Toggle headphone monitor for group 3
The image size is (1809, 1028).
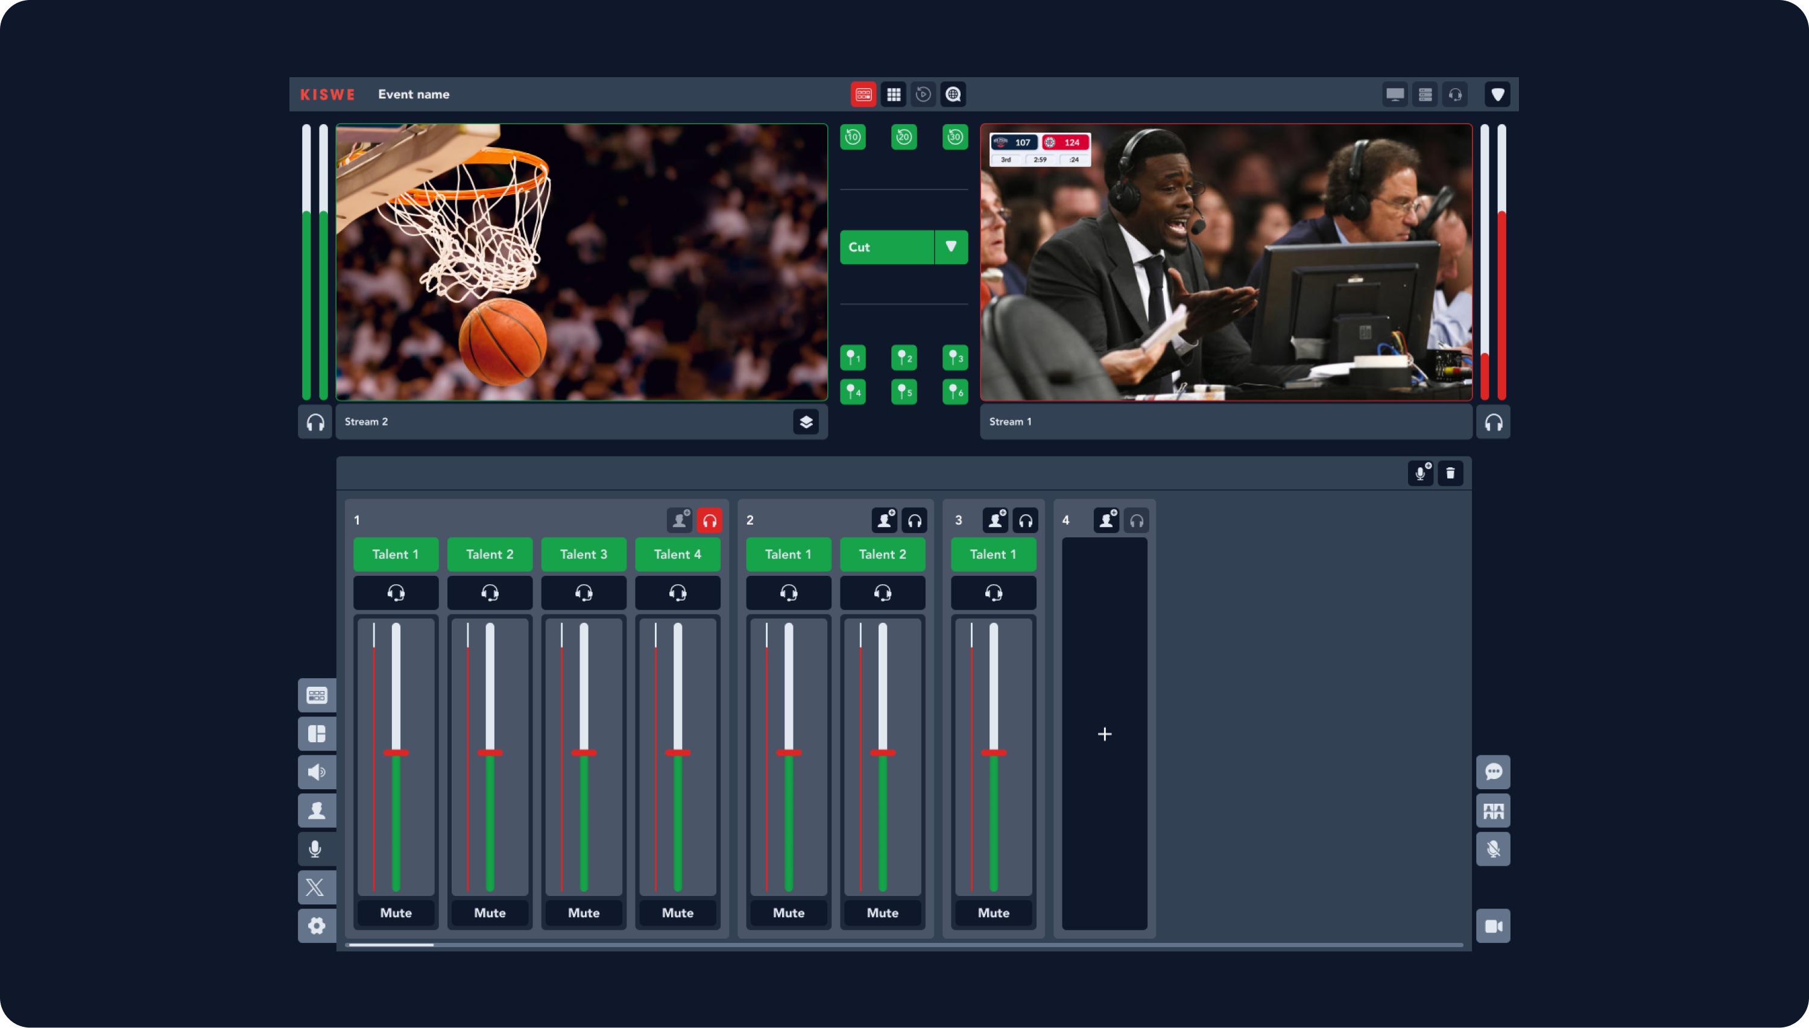coord(1025,521)
